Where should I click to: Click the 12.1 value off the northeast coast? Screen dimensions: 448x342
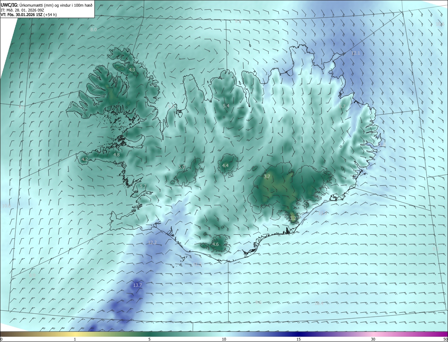pyautogui.click(x=356, y=53)
